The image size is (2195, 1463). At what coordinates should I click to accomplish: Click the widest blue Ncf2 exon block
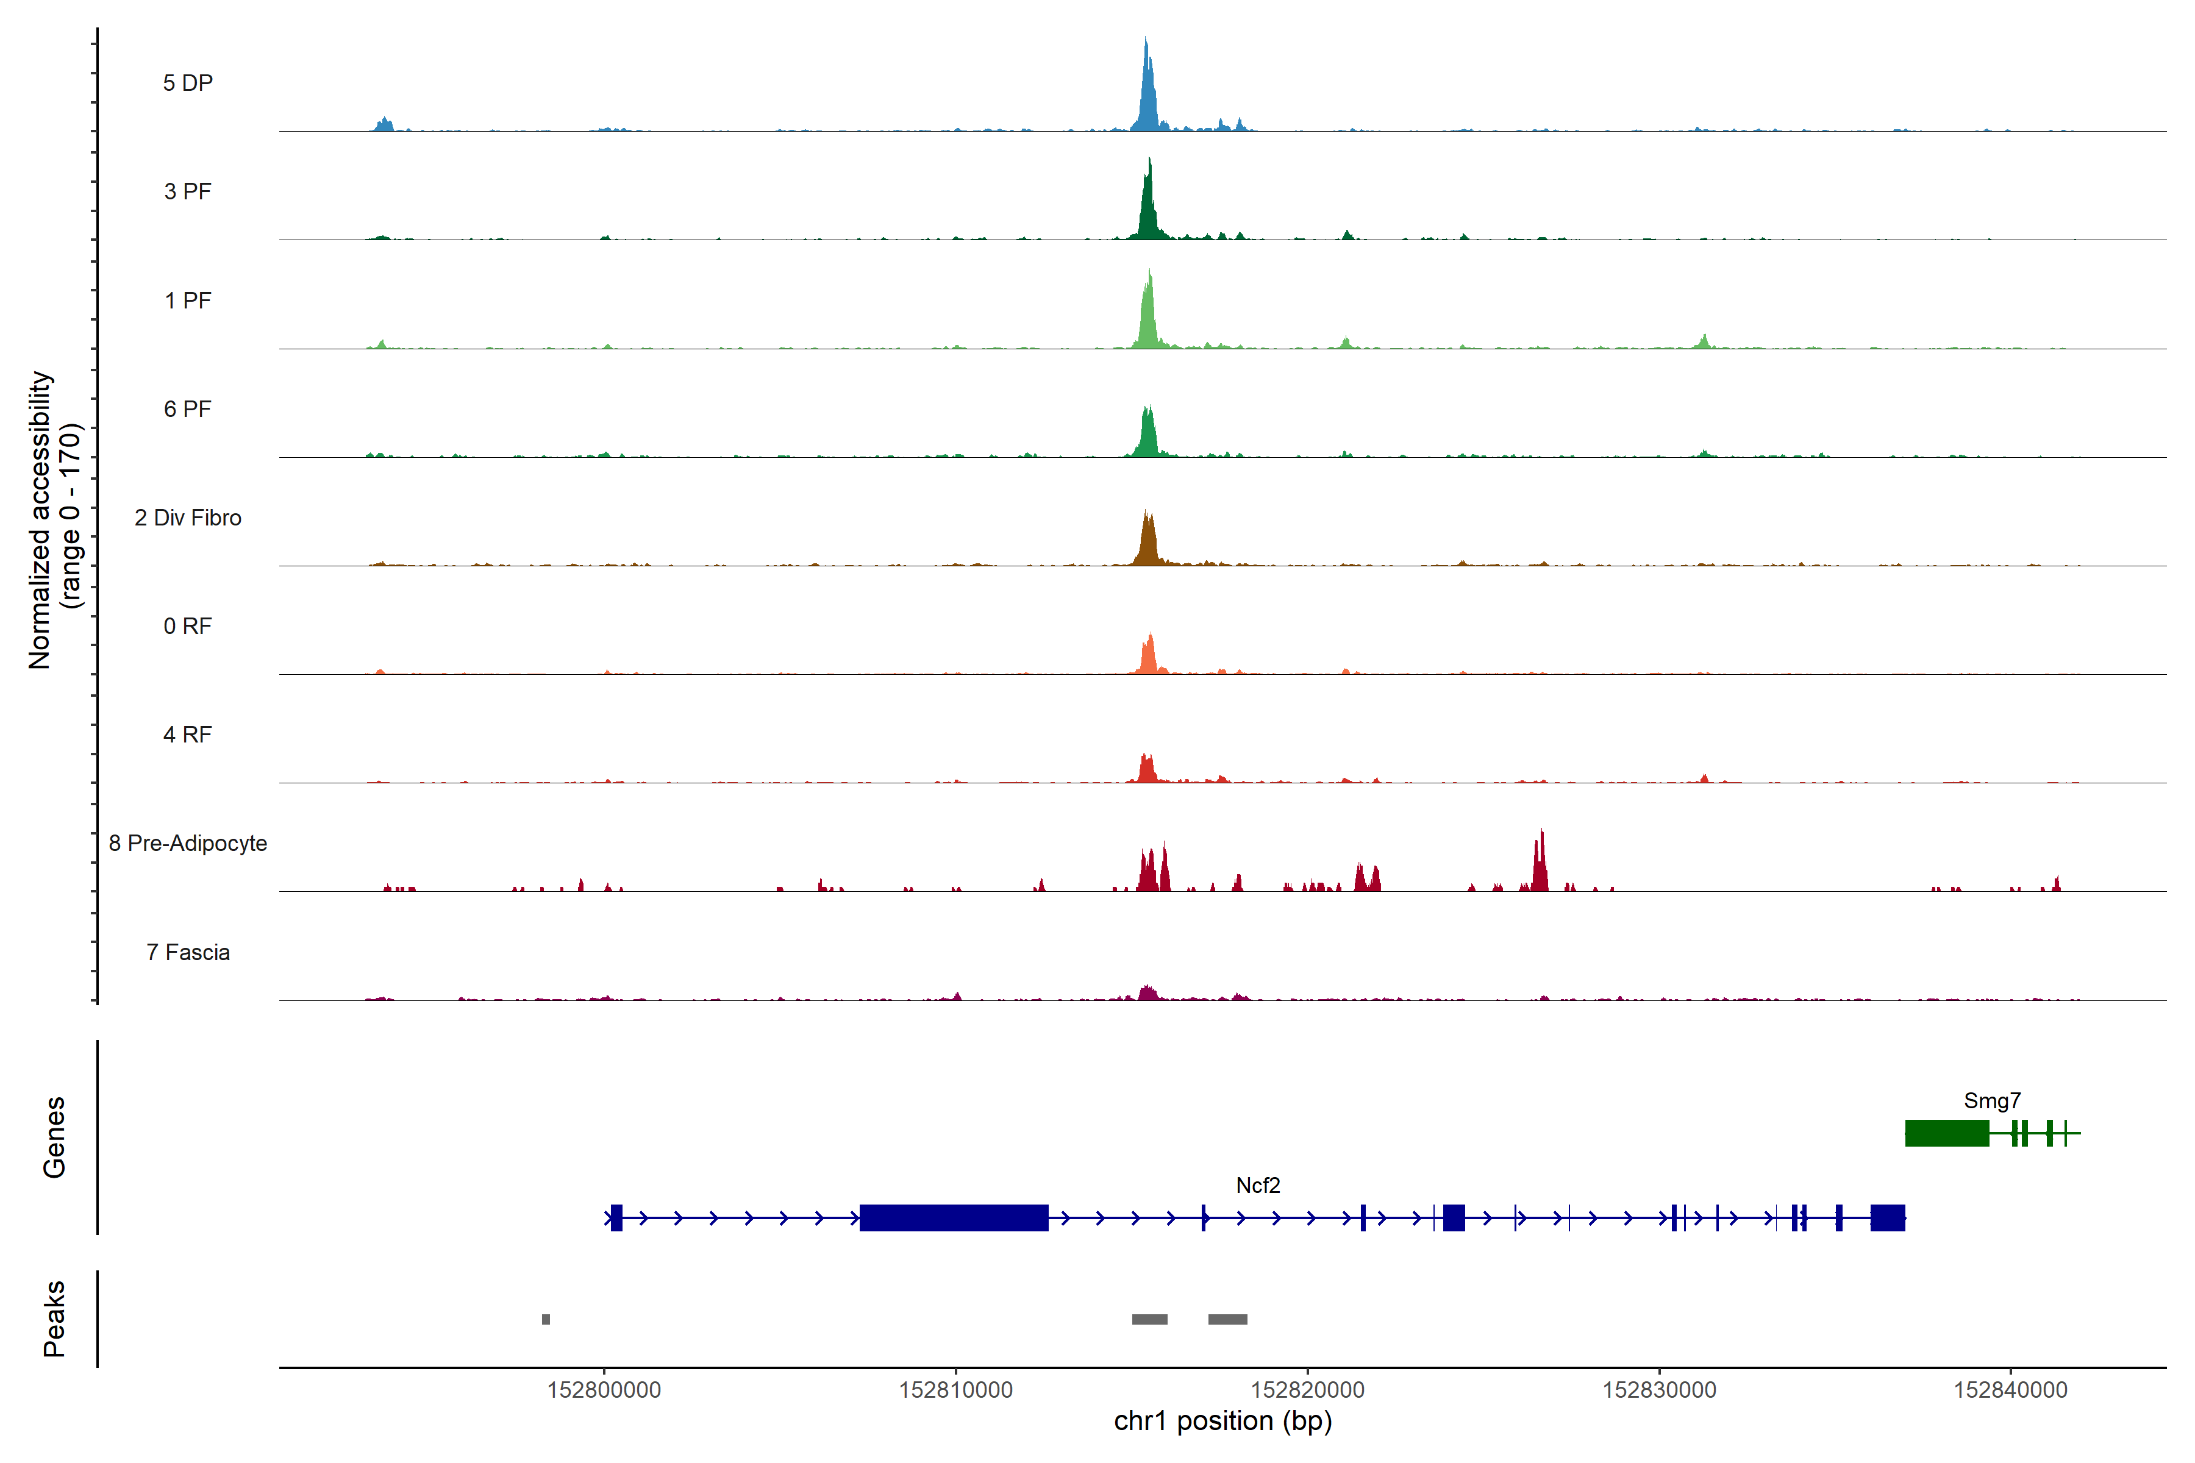pyautogui.click(x=954, y=1217)
